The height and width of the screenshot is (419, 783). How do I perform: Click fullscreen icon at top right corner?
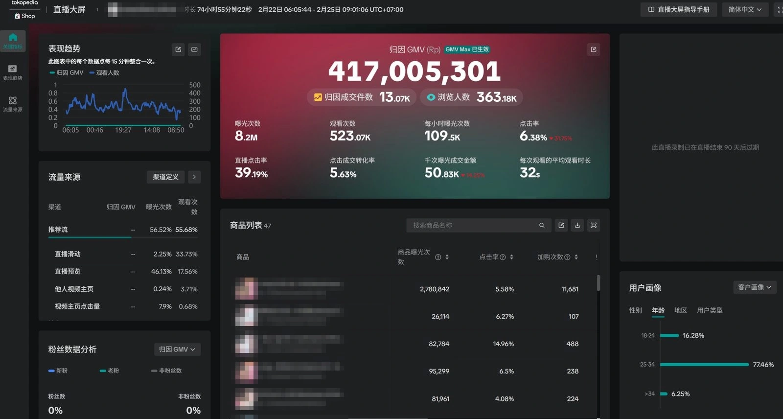pos(780,10)
